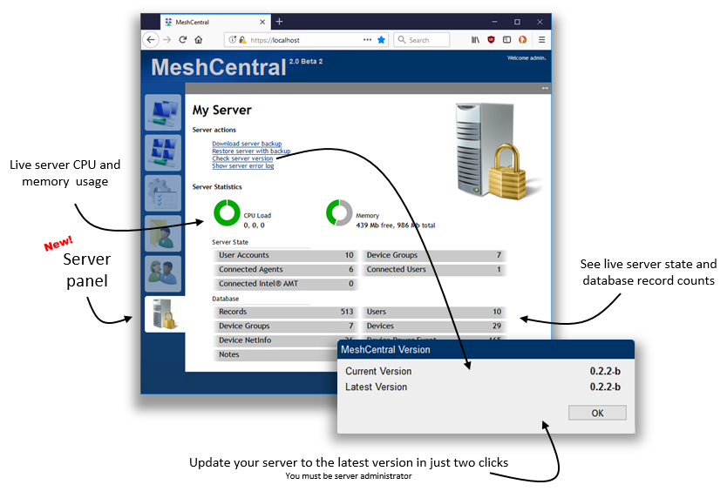Viewport: 727px width, 498px height.
Task: Toggle full width arrows icon in gray bar
Action: click(x=545, y=88)
